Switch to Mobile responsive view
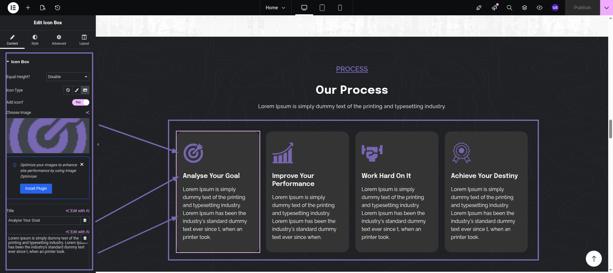 (340, 8)
